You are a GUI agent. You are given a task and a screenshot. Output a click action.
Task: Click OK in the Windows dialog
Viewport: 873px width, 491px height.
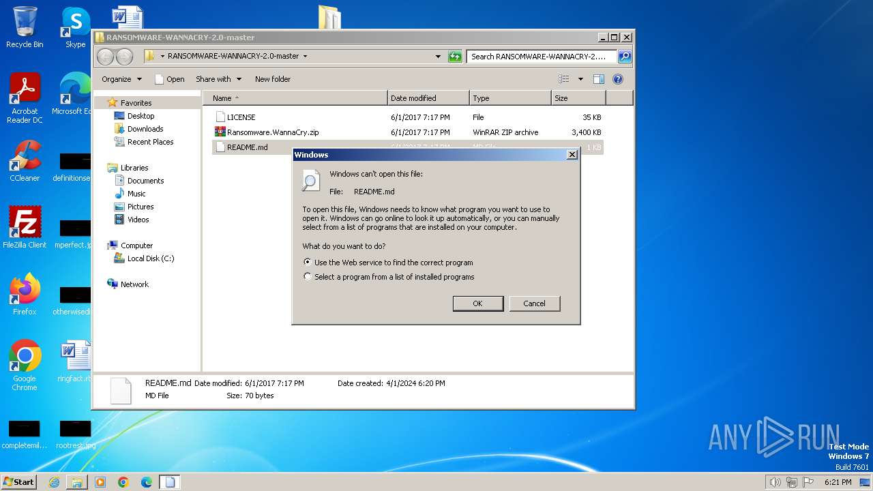click(478, 303)
